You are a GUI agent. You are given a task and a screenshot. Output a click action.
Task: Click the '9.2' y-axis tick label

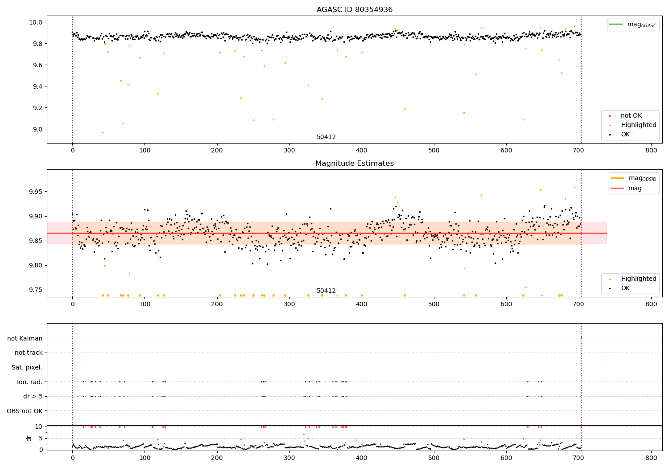tap(37, 108)
